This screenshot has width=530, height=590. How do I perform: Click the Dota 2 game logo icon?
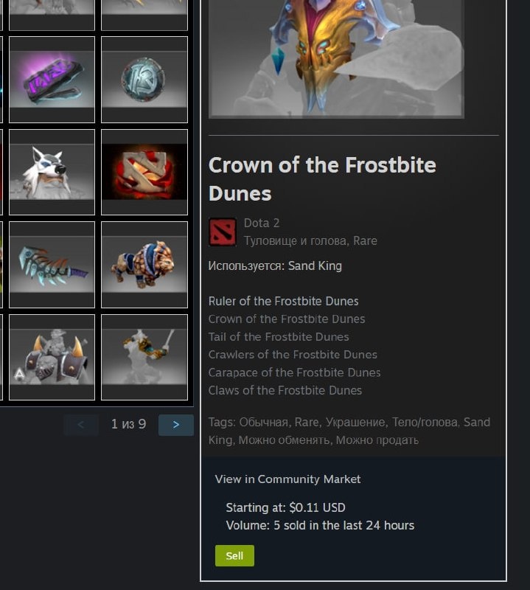(223, 232)
